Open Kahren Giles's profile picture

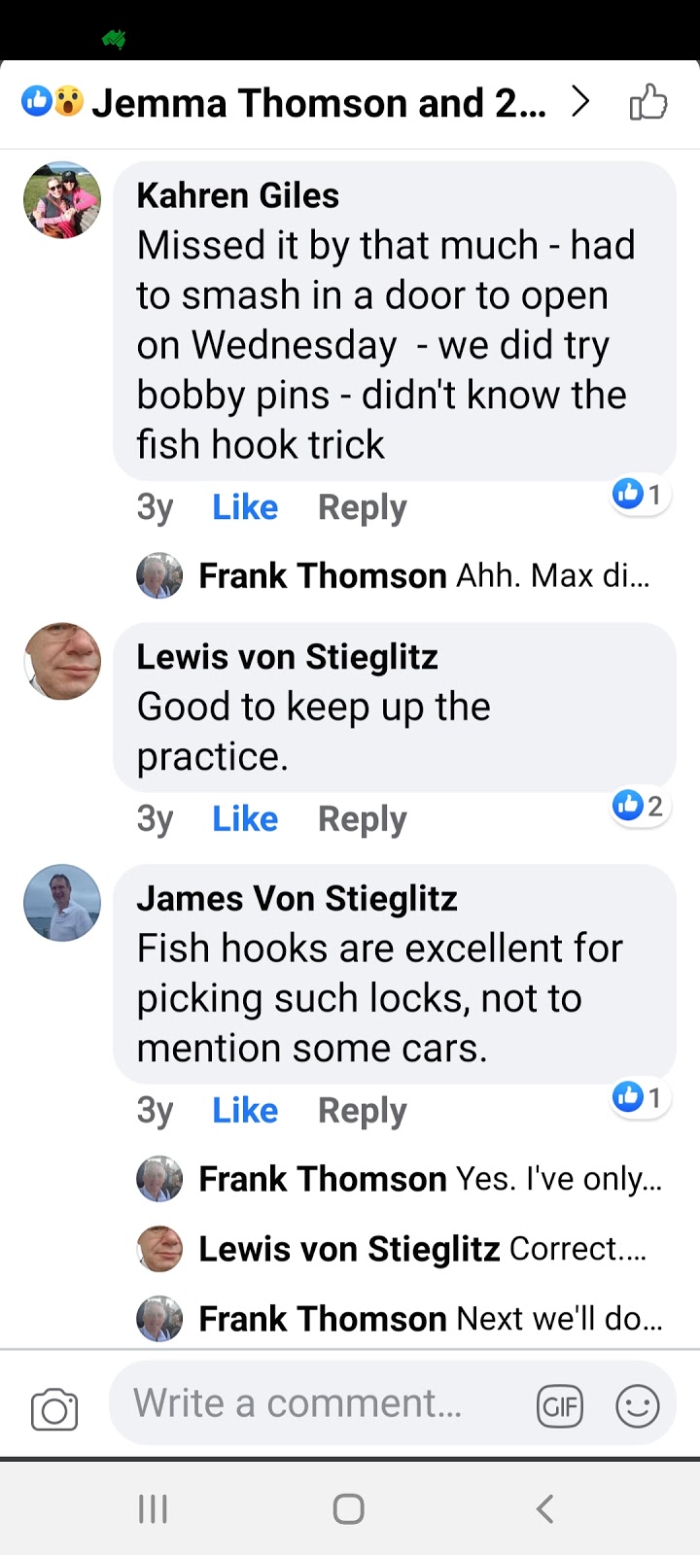[x=62, y=200]
